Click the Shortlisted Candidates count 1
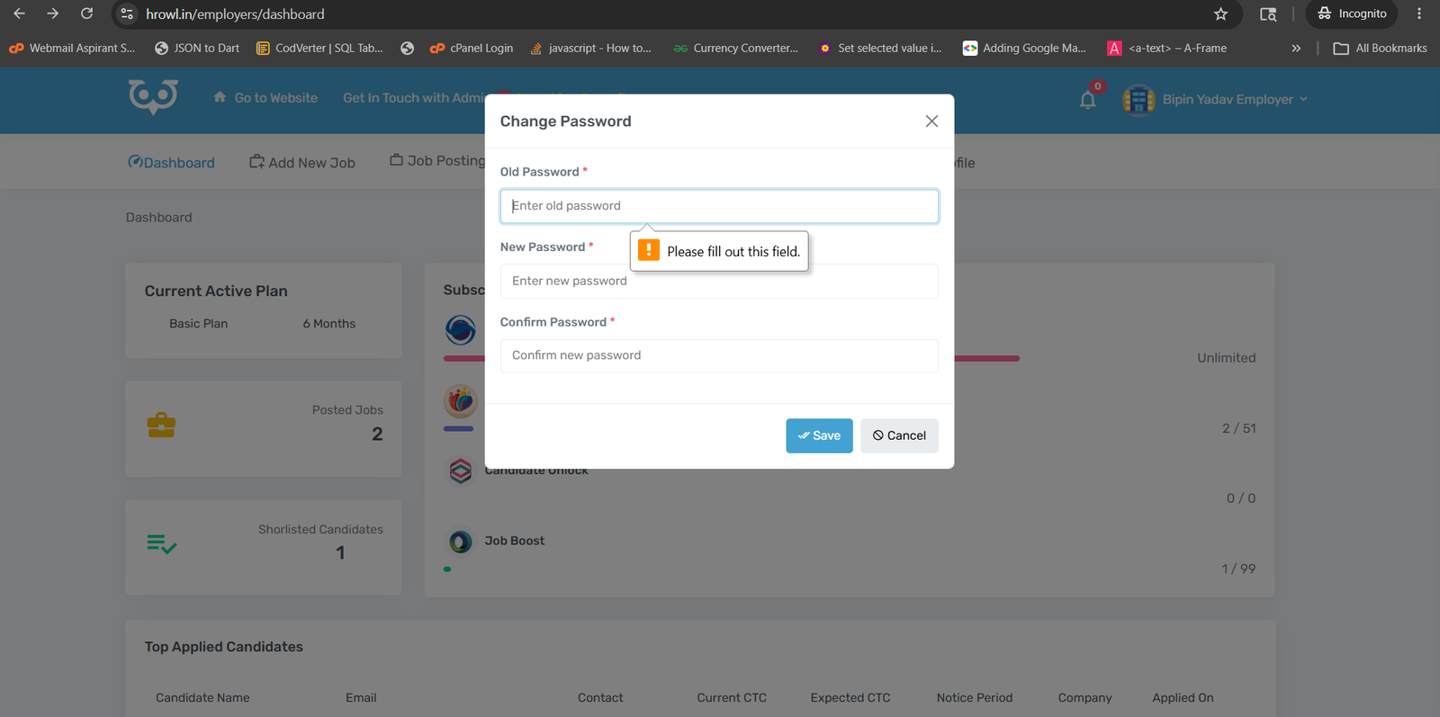 pos(340,553)
